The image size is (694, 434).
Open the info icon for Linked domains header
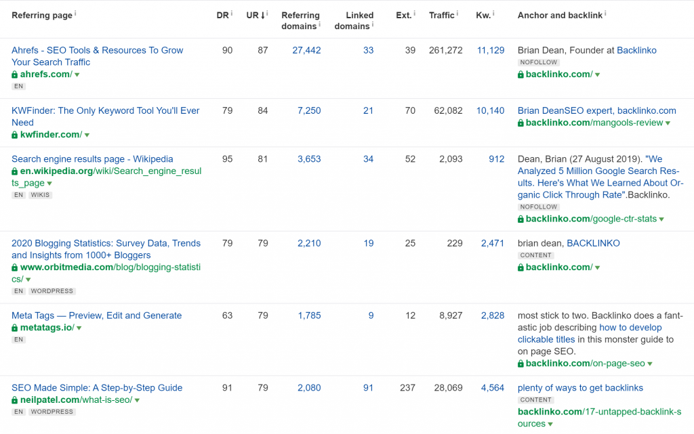point(373,24)
